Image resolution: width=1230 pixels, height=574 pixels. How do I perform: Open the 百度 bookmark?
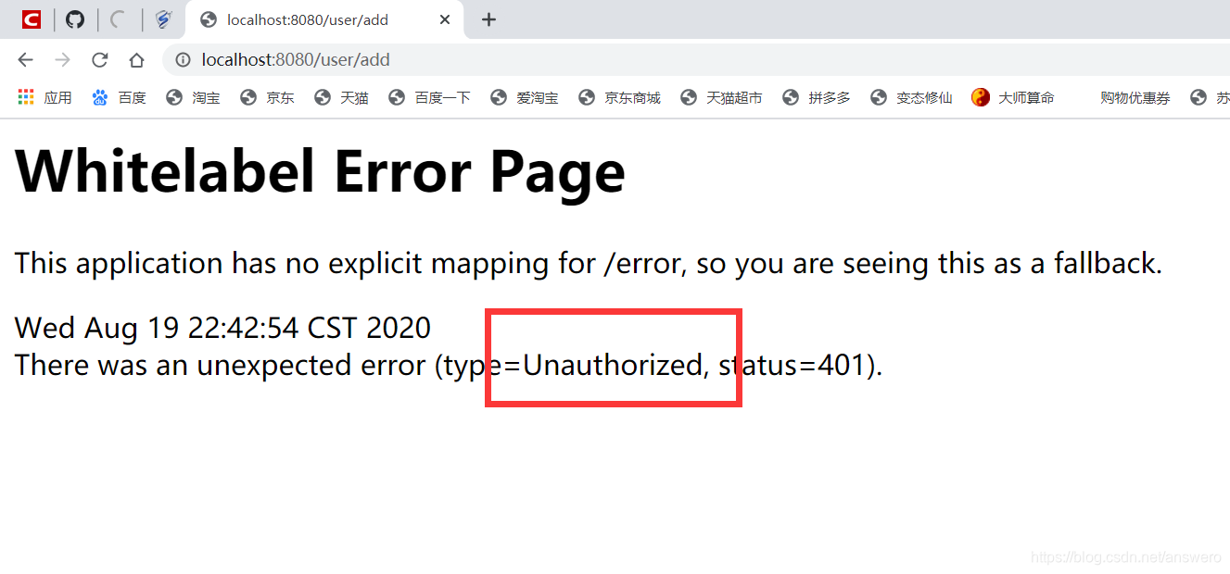pos(120,97)
